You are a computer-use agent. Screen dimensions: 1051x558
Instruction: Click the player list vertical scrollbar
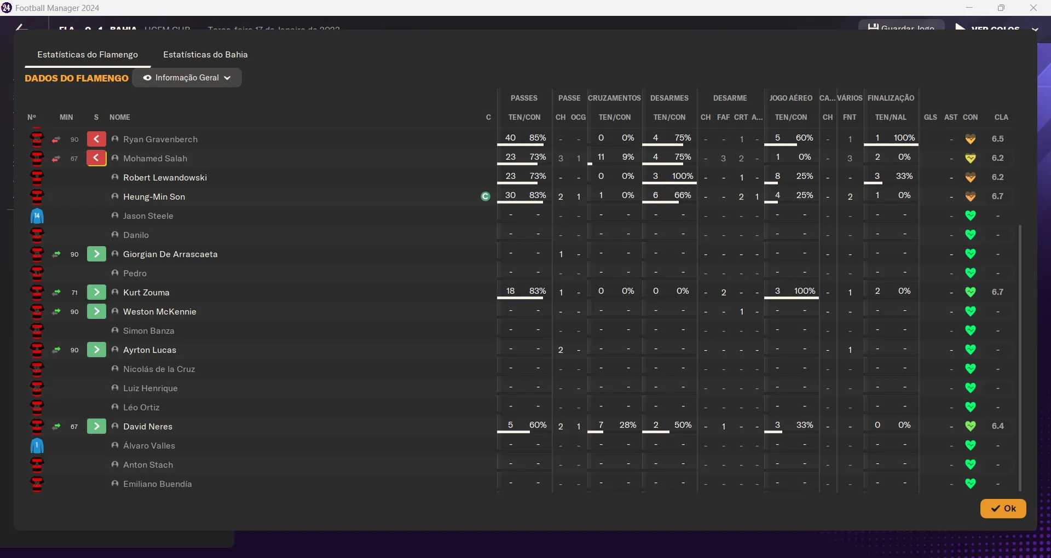[x=1020, y=358]
